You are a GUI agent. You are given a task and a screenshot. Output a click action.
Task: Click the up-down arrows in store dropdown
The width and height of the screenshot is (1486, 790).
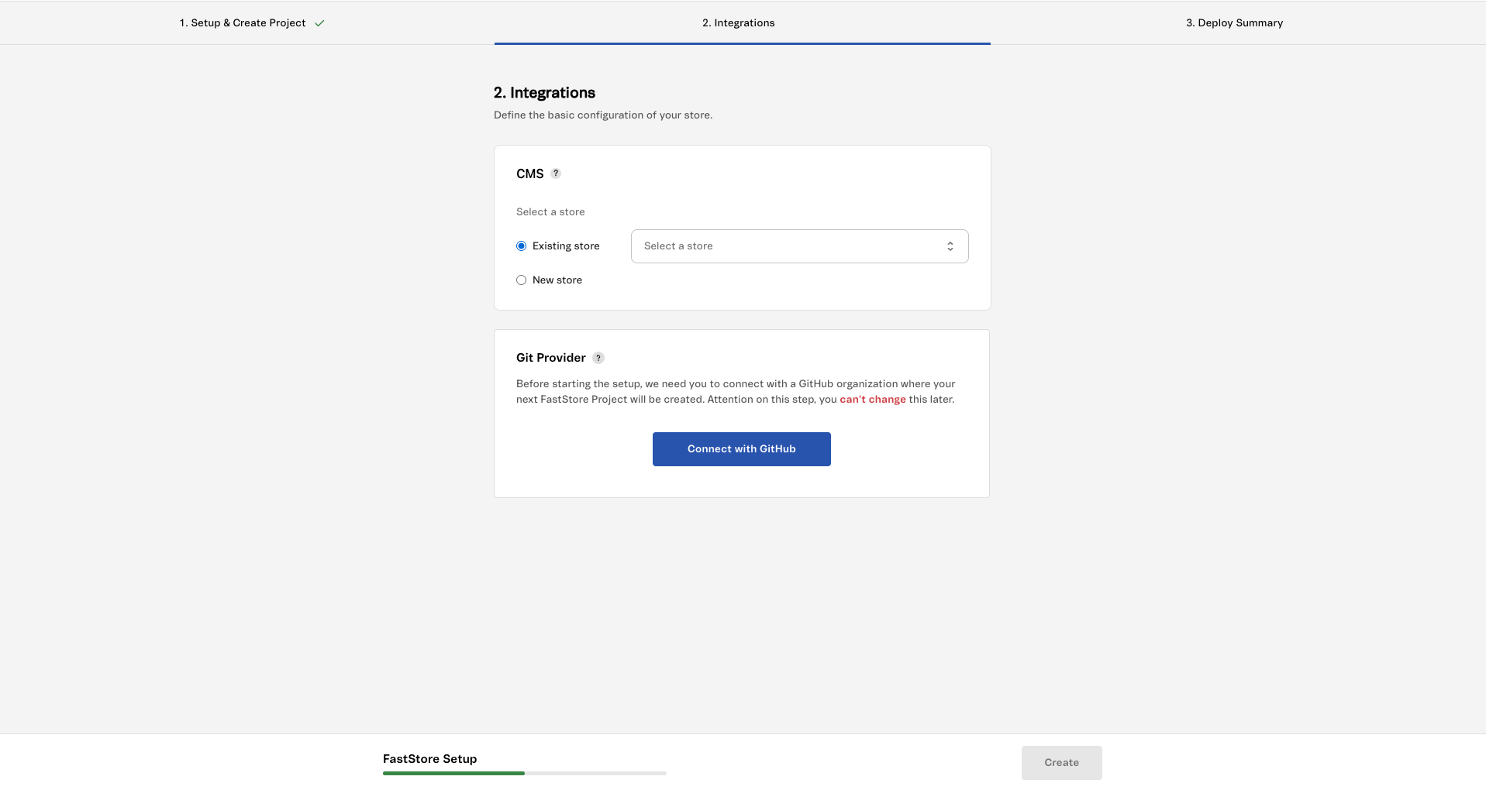950,246
